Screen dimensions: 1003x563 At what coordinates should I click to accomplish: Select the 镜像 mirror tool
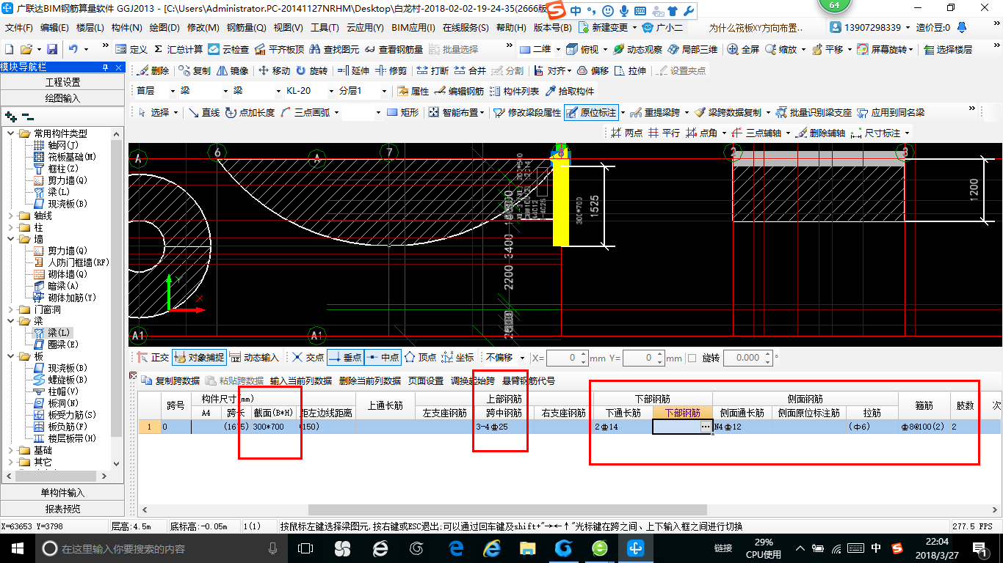232,71
